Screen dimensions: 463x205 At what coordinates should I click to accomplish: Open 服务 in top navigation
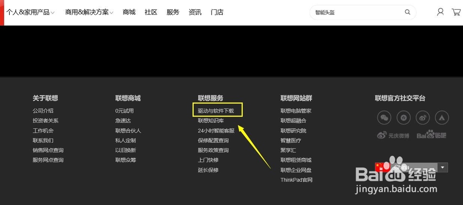pos(173,12)
